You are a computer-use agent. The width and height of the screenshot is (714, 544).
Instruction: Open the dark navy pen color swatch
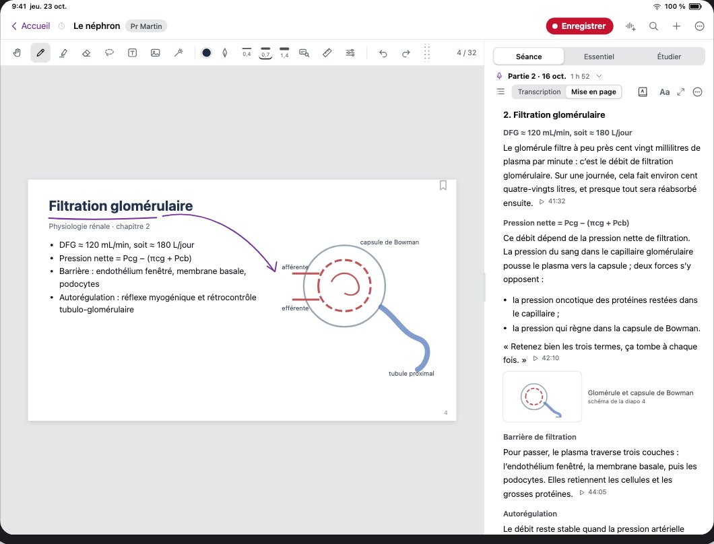click(206, 53)
